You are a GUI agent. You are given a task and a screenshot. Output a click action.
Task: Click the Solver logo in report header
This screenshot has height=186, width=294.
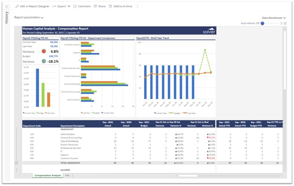pos(208,31)
